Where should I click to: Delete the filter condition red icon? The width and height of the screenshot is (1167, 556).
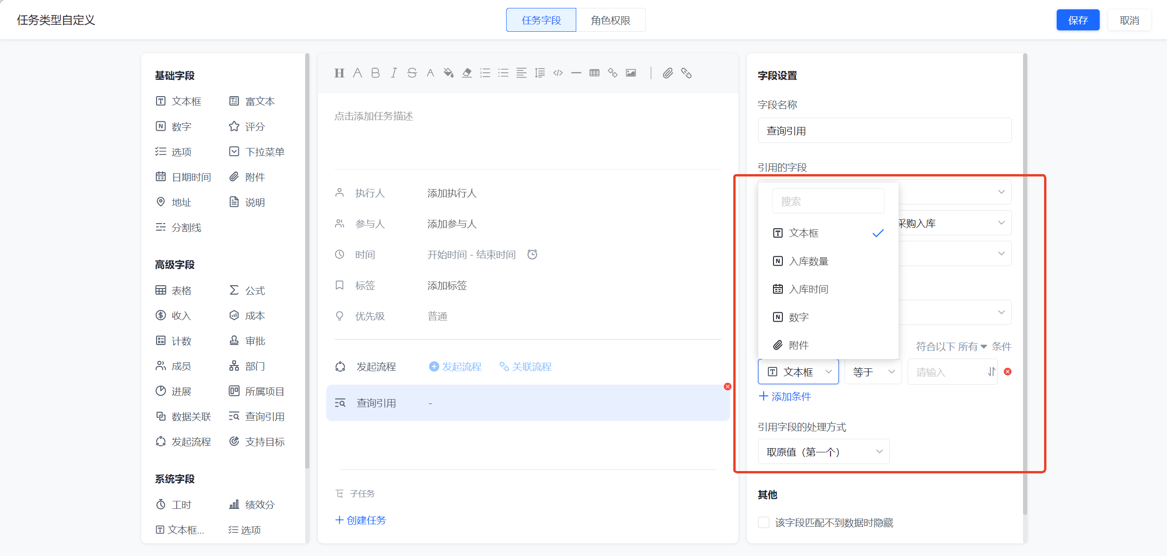pyautogui.click(x=1008, y=372)
